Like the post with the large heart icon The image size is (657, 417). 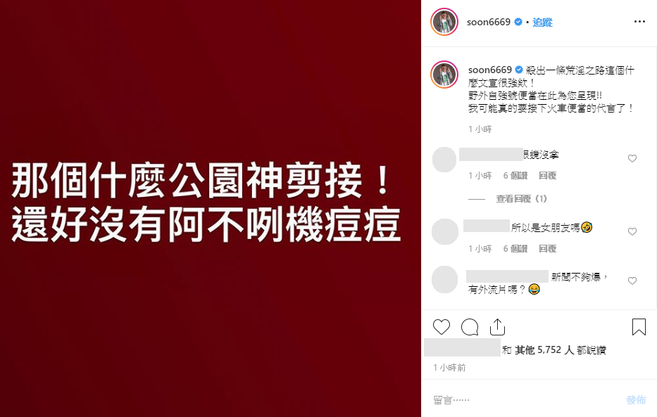point(442,327)
